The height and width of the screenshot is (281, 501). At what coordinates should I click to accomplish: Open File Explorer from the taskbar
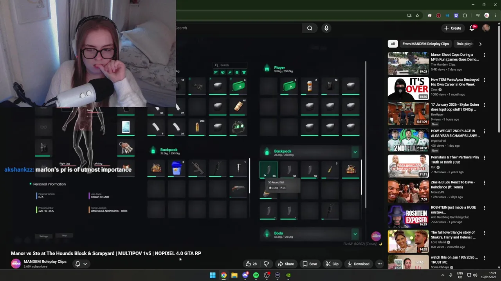pos(234,275)
